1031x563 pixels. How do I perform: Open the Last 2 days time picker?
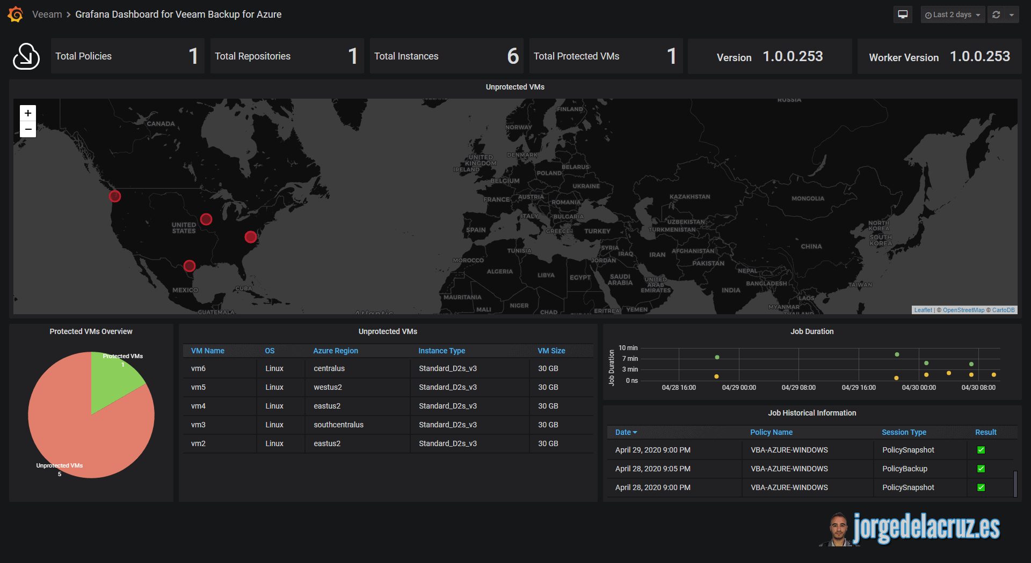click(x=953, y=14)
